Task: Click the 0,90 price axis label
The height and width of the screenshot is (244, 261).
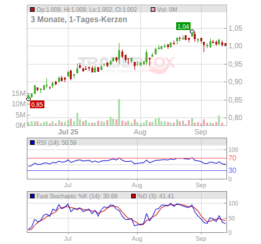Action: (235, 82)
